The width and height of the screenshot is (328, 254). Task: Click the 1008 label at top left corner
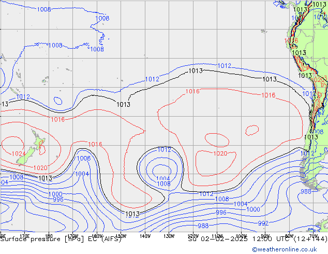[44, 9]
